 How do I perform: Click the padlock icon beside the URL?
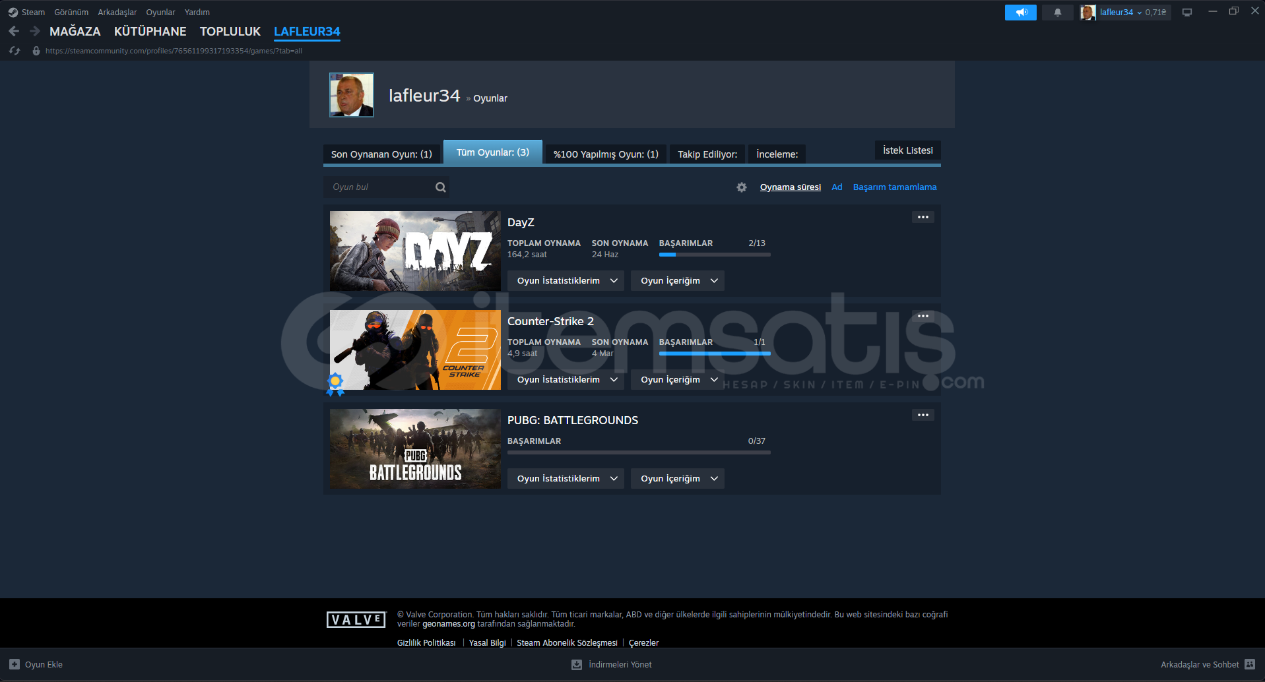coord(36,51)
